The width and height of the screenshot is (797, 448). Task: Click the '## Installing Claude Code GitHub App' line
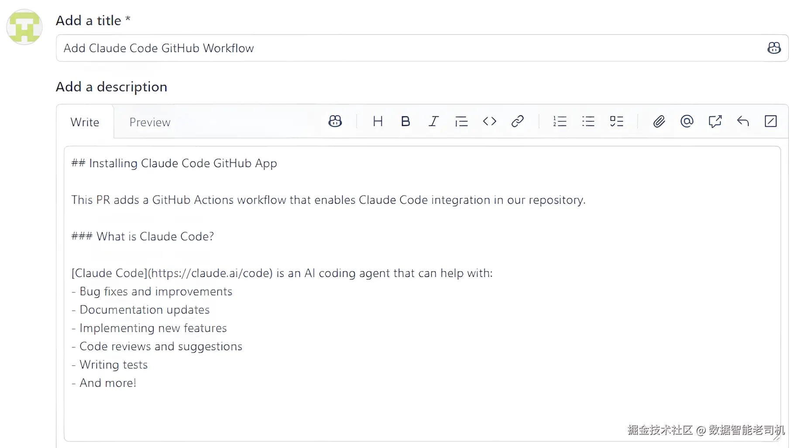click(x=174, y=163)
